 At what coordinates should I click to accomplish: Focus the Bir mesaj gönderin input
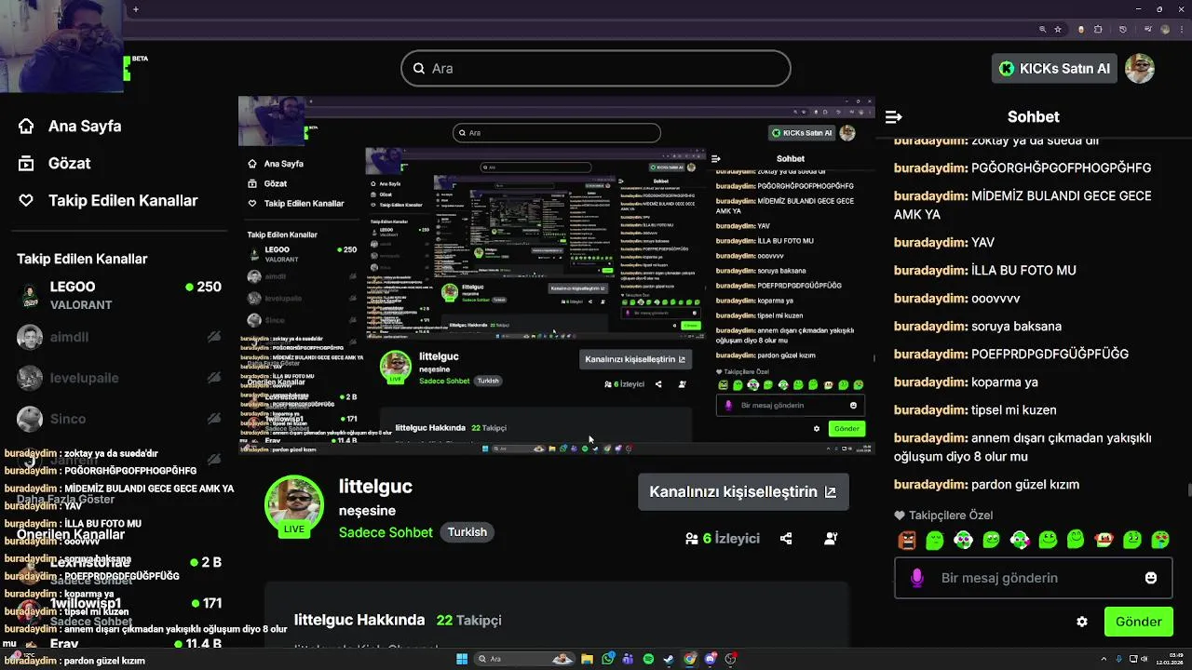[1034, 578]
